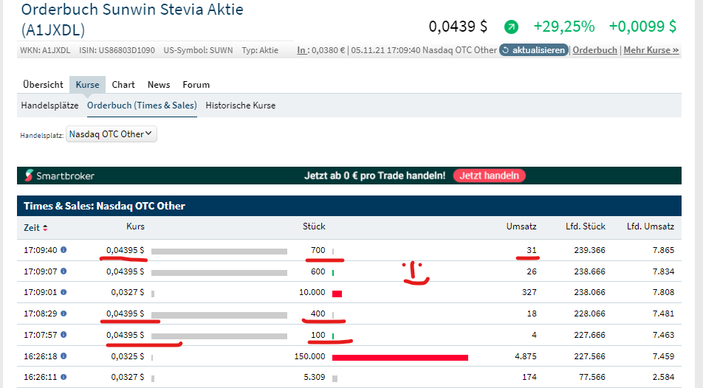Click the info icon next to 17:09:40
The image size is (703, 388).
pos(64,250)
